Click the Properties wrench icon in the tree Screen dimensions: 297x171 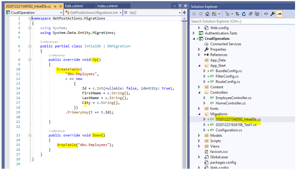point(206,49)
